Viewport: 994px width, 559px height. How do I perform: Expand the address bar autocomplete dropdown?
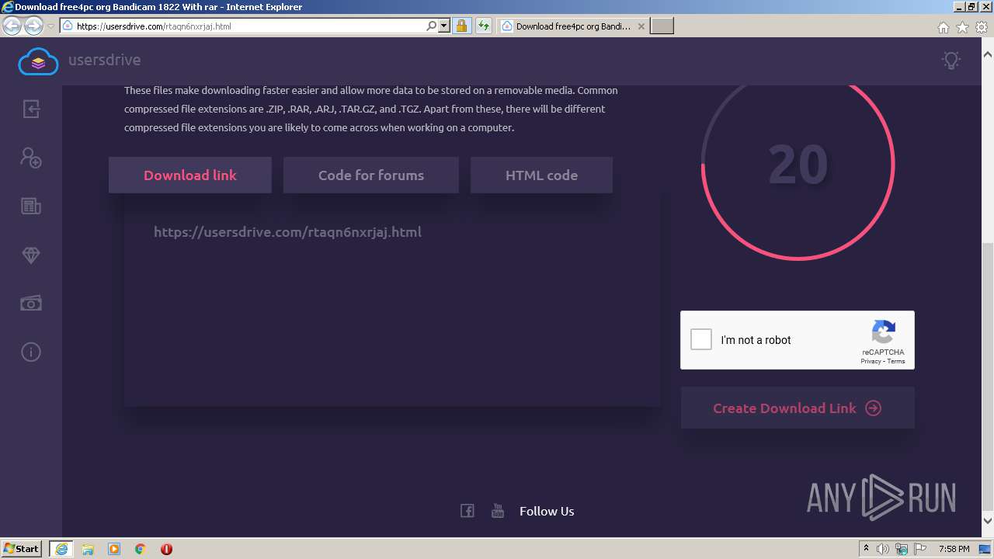click(x=444, y=26)
